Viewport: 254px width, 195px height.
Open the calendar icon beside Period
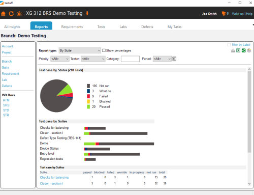[x=174, y=59]
